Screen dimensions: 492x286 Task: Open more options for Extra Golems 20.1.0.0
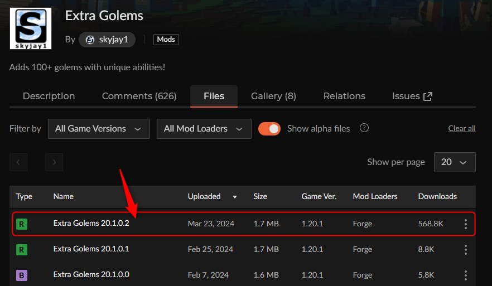pos(466,275)
